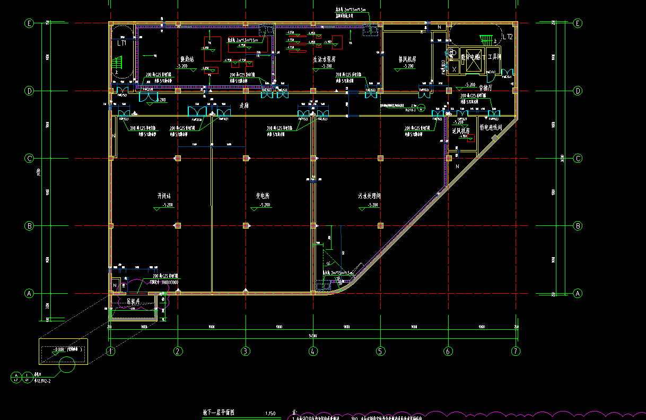The image size is (646, 420).
Task: Click grid axis bubble C on left
Action: coord(30,159)
